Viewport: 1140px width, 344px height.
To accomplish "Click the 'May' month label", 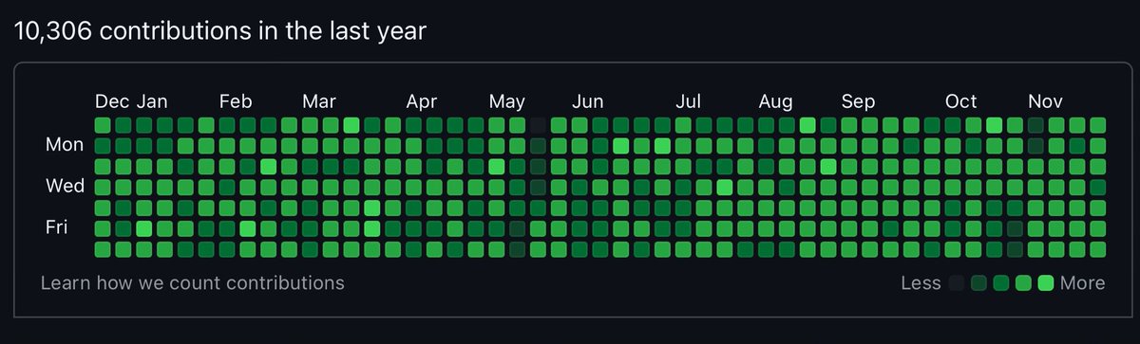I will 507,101.
